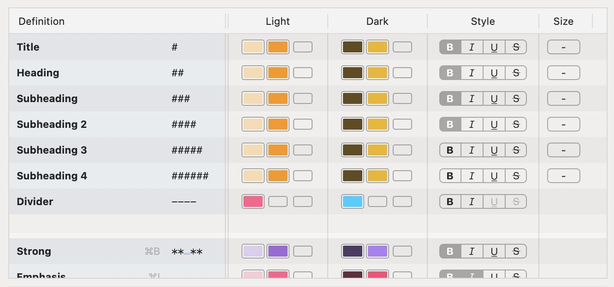614x287 pixels.
Task: Click strikethrough icon in Title row
Action: tap(516, 47)
